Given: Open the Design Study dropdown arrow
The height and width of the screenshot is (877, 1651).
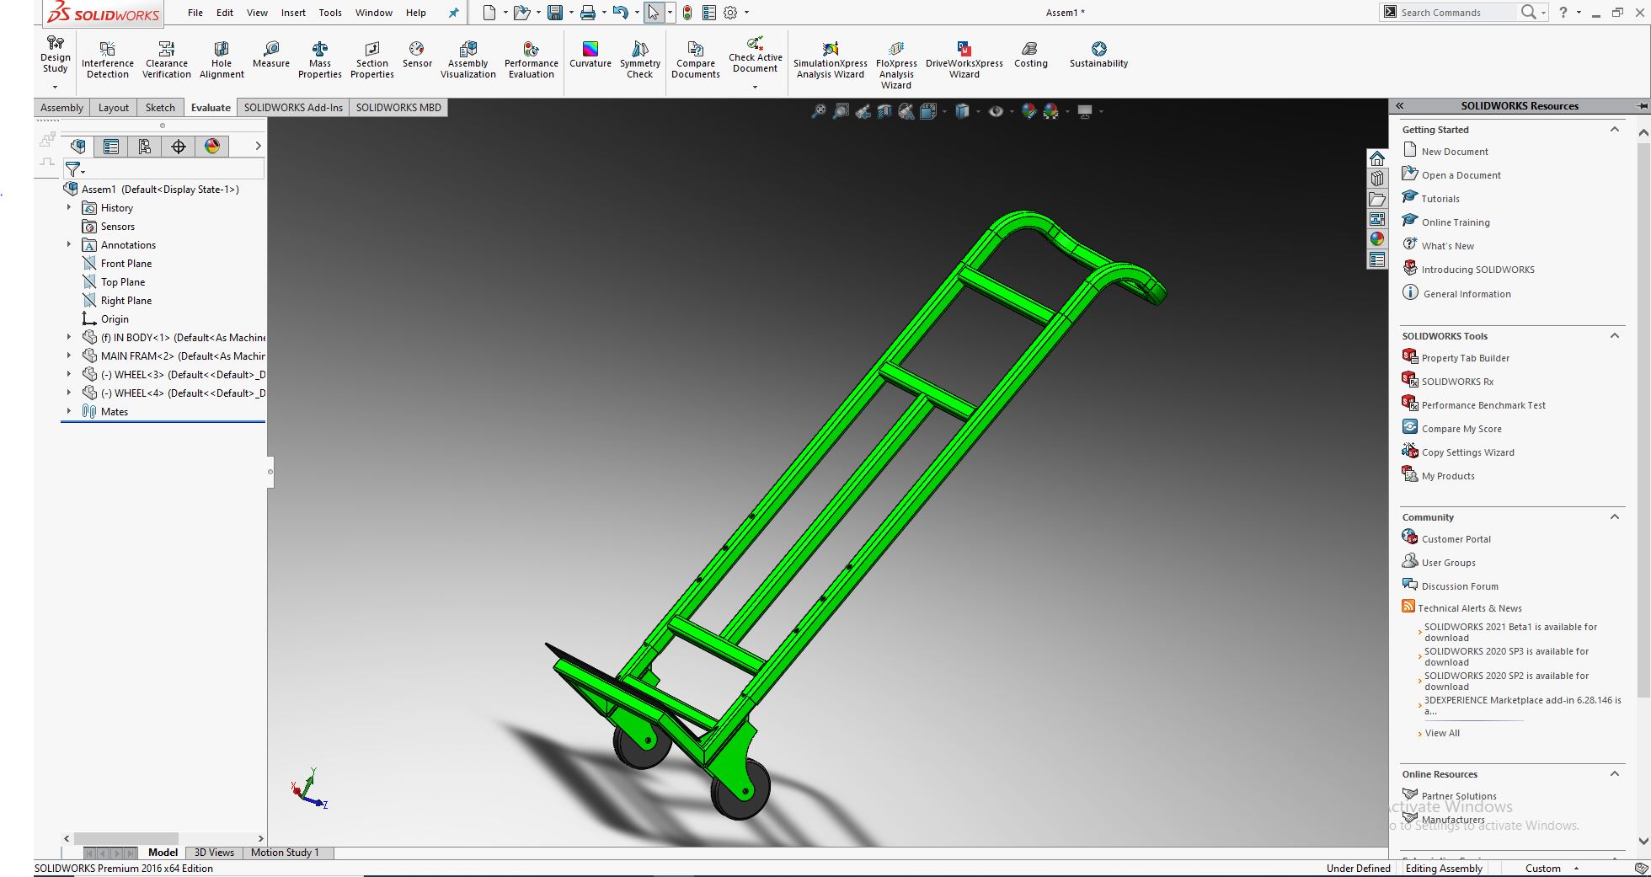Looking at the screenshot, I should tap(56, 87).
